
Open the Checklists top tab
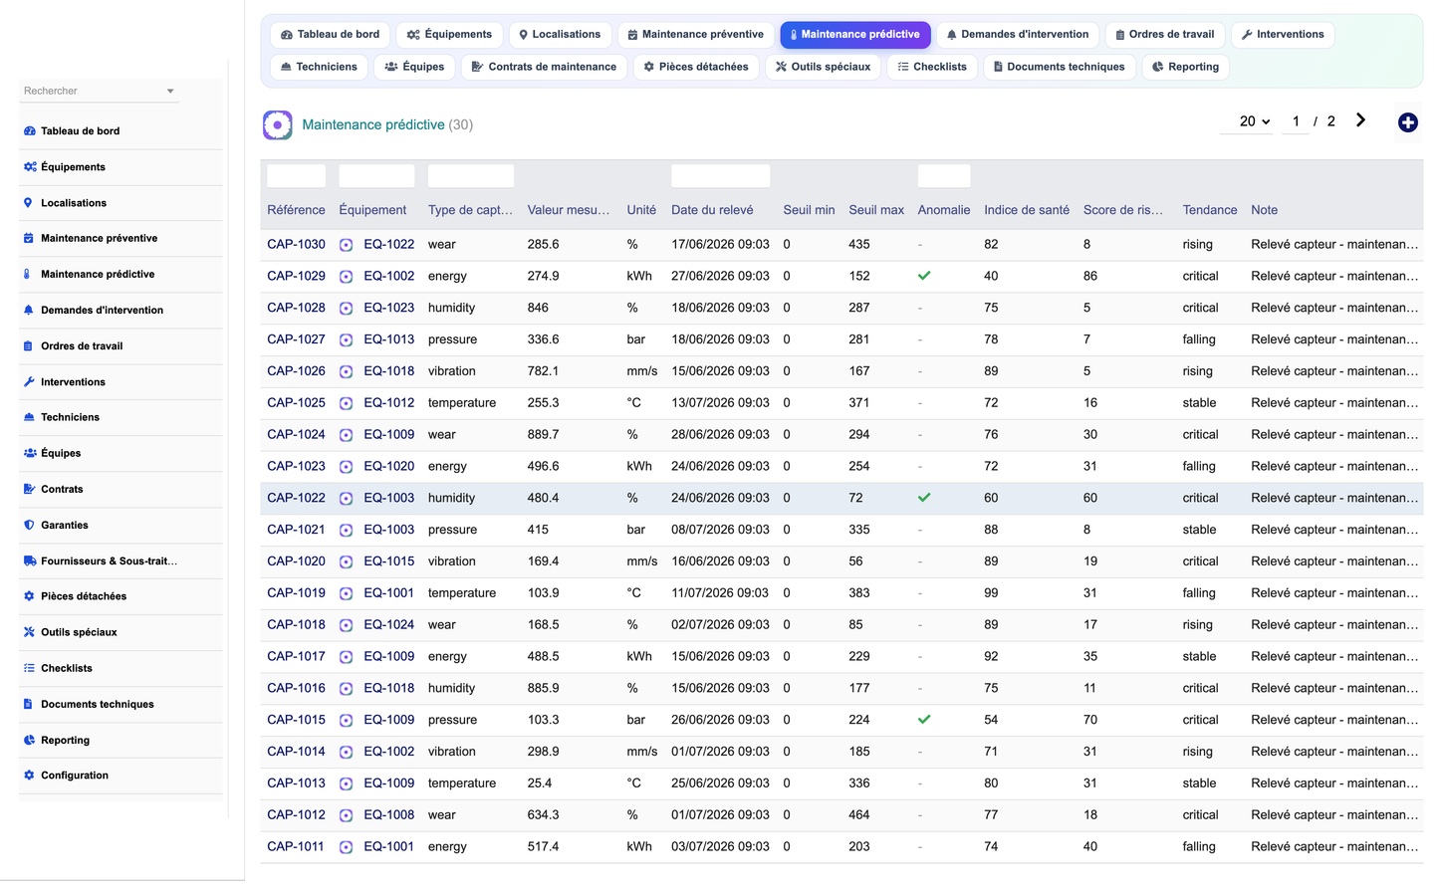click(932, 68)
